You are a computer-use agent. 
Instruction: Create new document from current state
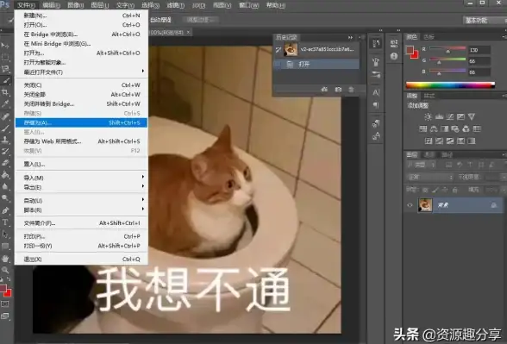tap(324, 90)
